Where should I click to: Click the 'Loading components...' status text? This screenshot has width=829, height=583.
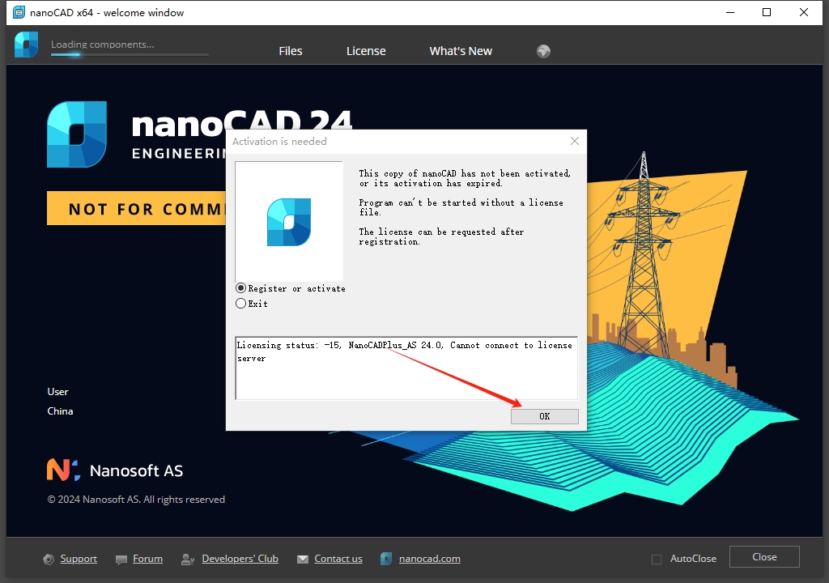coord(103,45)
